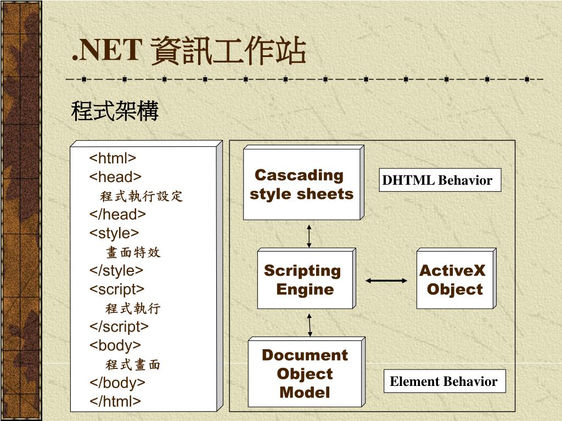
Task: Select the 'Cascading style sheets' box
Action: tap(304, 183)
